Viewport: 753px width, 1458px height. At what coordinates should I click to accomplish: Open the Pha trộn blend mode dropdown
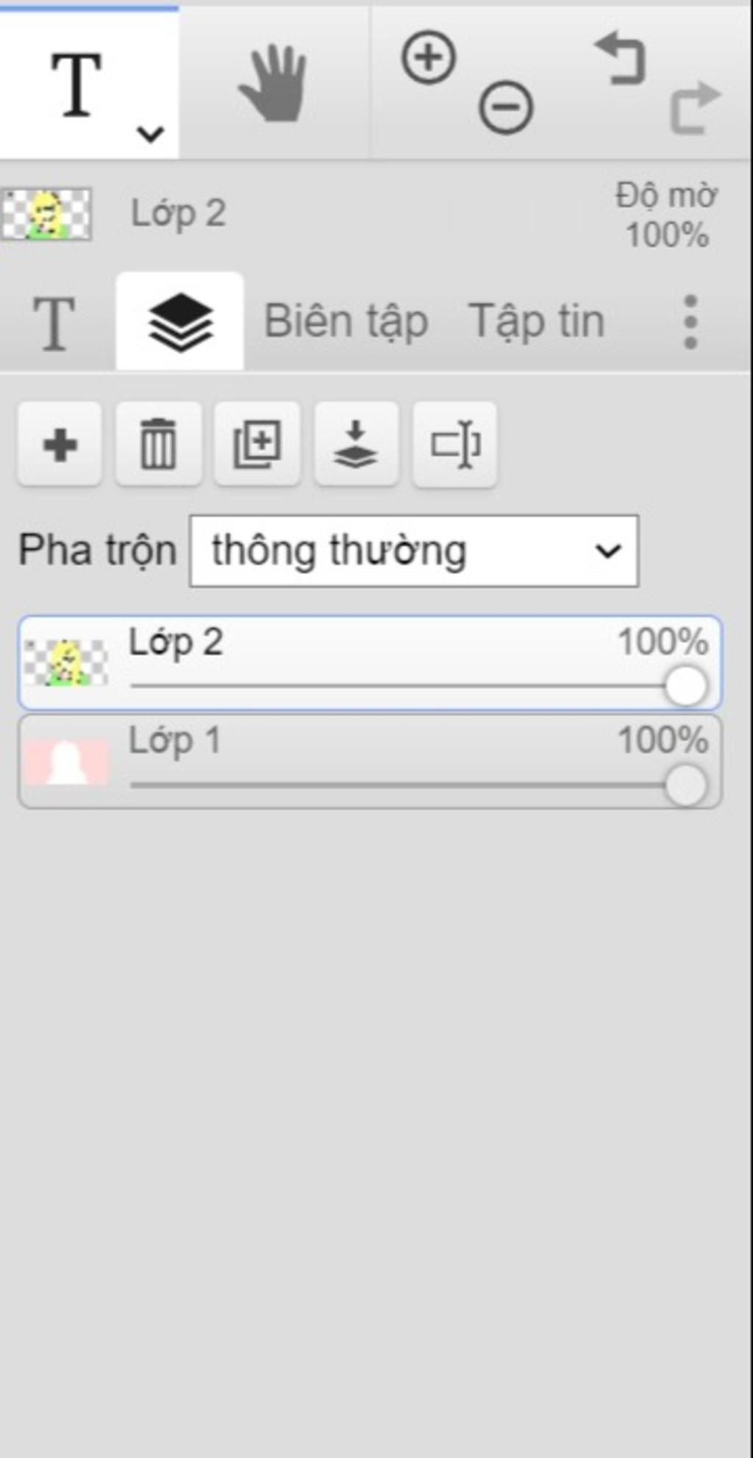click(414, 551)
